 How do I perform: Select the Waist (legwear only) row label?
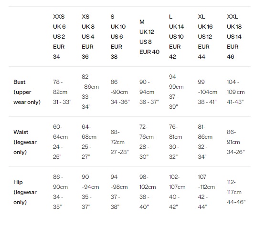tap(25, 142)
